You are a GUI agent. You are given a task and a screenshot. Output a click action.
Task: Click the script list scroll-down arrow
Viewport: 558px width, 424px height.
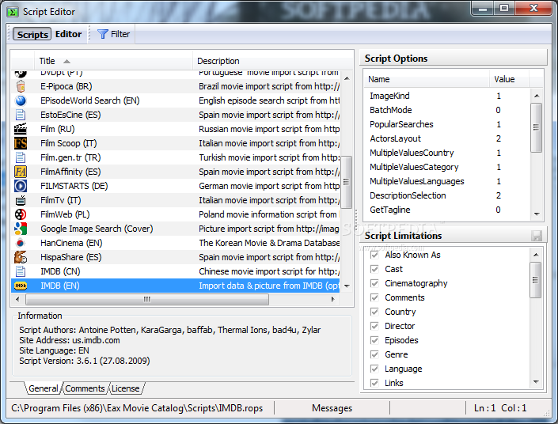[x=347, y=286]
